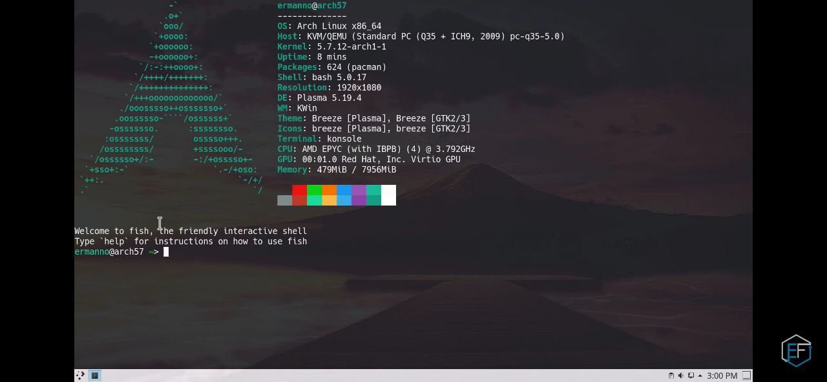Click the 'DE: Plasma 5.19.4' line
Screen dimensions: 827x382
[319, 98]
